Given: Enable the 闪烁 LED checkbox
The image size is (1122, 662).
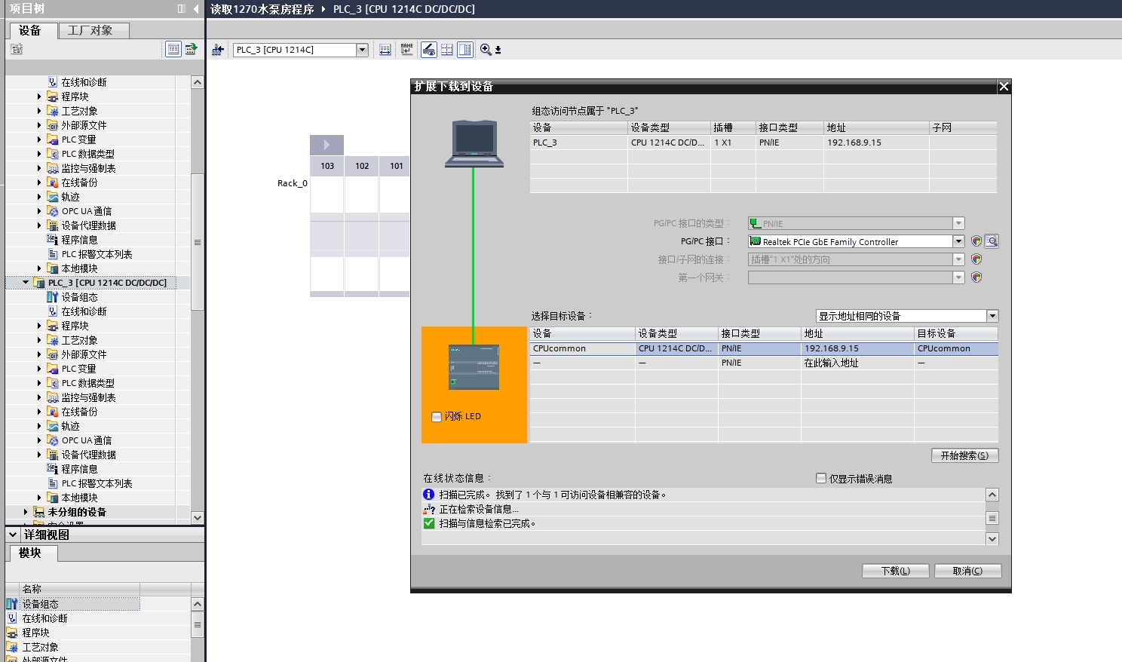Looking at the screenshot, I should [437, 416].
